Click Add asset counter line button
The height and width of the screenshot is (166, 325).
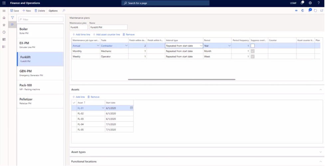[x=106, y=34]
